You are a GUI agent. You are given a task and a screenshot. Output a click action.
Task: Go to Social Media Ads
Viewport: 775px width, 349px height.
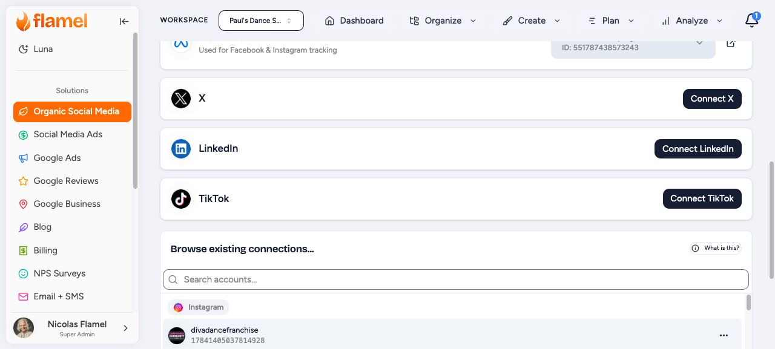point(72,135)
